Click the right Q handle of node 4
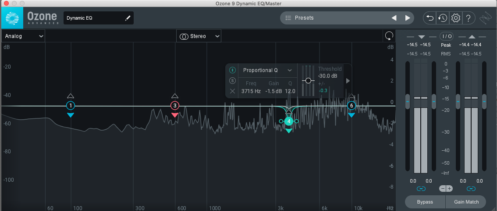The image size is (497, 211). (x=297, y=121)
